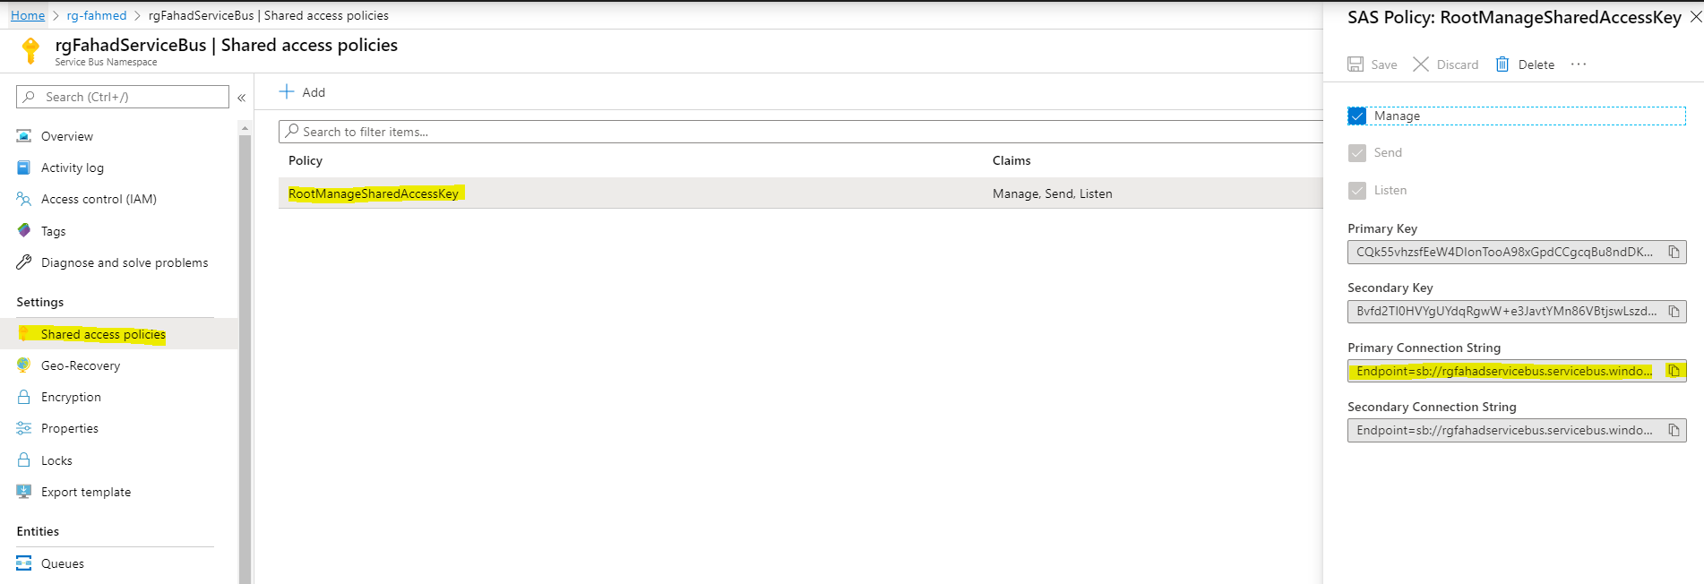Toggle the Send checkbox
Viewport: 1704px width, 584px height.
[1357, 153]
